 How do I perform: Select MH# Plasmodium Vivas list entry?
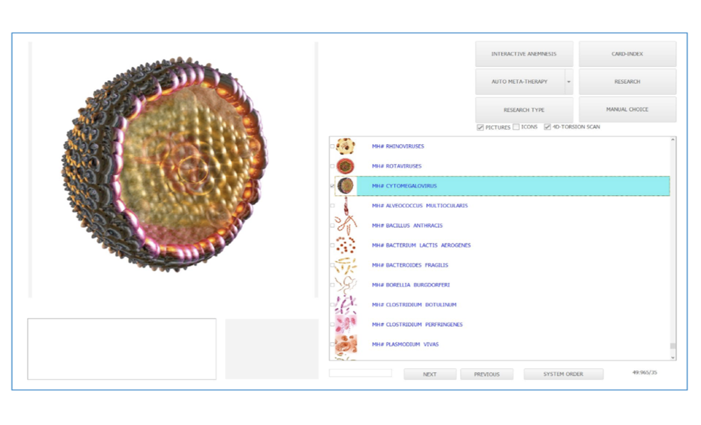point(405,345)
